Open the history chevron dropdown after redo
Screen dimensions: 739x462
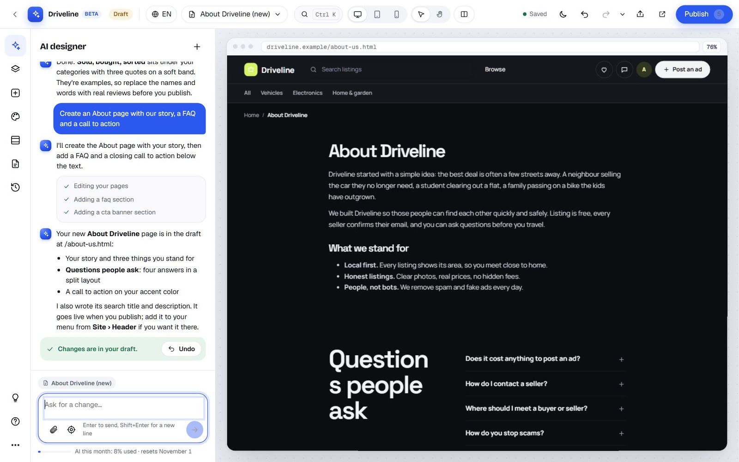[622, 14]
